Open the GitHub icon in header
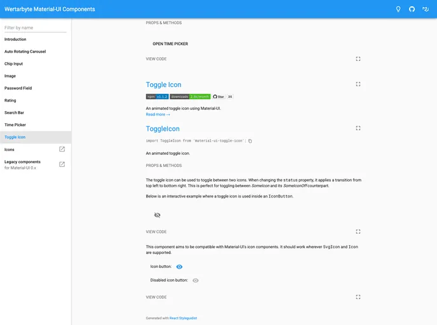 412,9
